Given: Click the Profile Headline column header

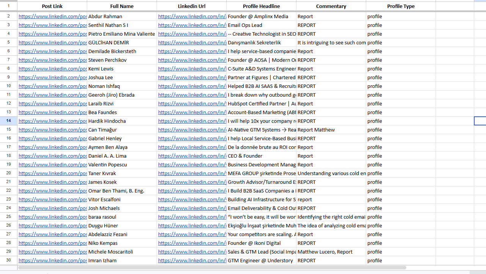Looking at the screenshot, I should pos(262,6).
